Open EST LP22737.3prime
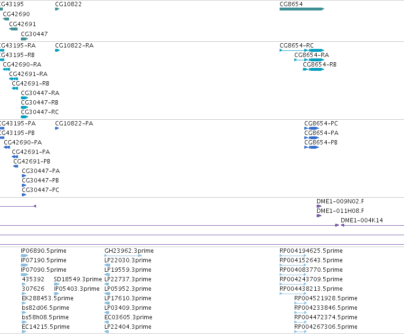 [x=106, y=284]
